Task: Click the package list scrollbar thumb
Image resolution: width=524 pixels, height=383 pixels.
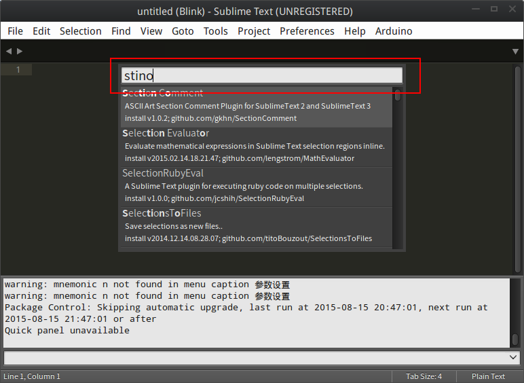Action: click(x=397, y=95)
